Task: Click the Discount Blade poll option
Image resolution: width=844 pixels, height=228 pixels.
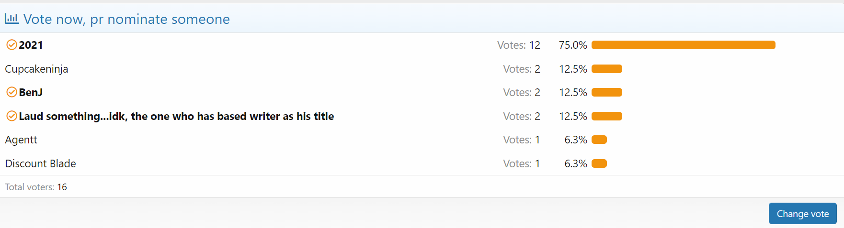Action: point(41,163)
